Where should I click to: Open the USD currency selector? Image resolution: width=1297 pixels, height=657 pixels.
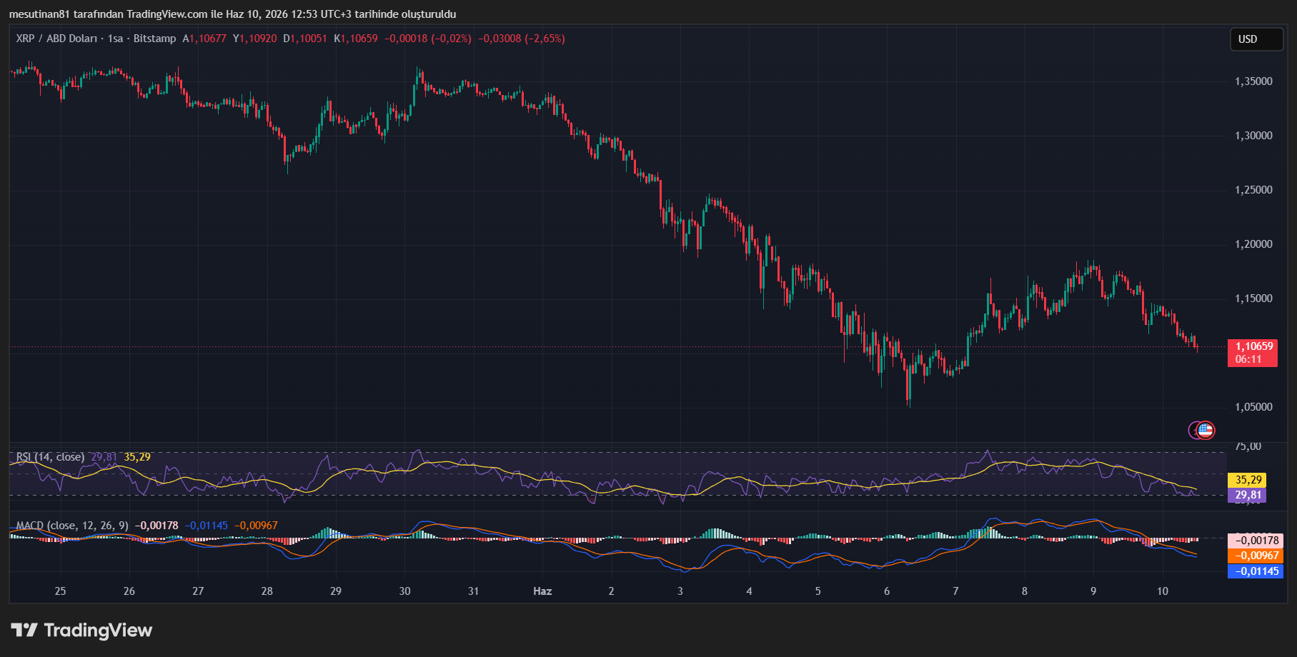click(x=1256, y=39)
